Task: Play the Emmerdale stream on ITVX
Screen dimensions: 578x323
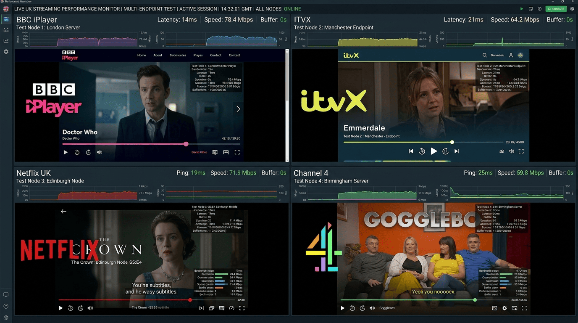Action: pyautogui.click(x=434, y=151)
